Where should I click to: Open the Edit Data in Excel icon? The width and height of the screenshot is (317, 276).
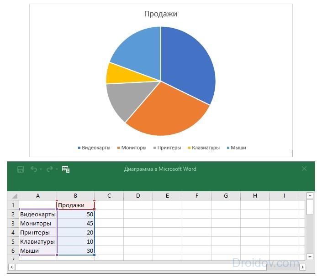[66, 169]
